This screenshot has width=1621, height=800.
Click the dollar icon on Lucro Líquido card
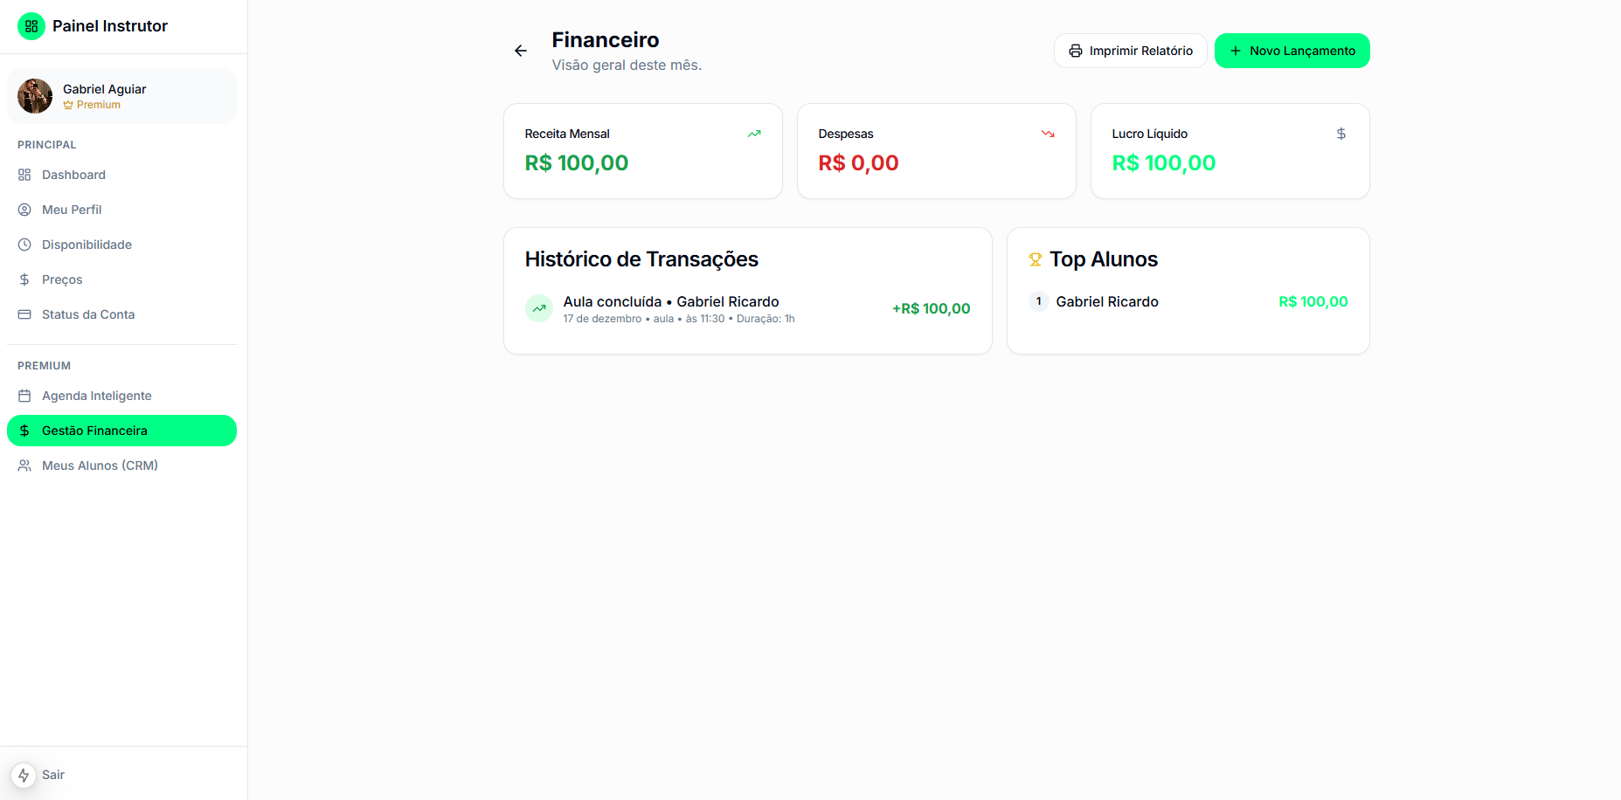1341,134
